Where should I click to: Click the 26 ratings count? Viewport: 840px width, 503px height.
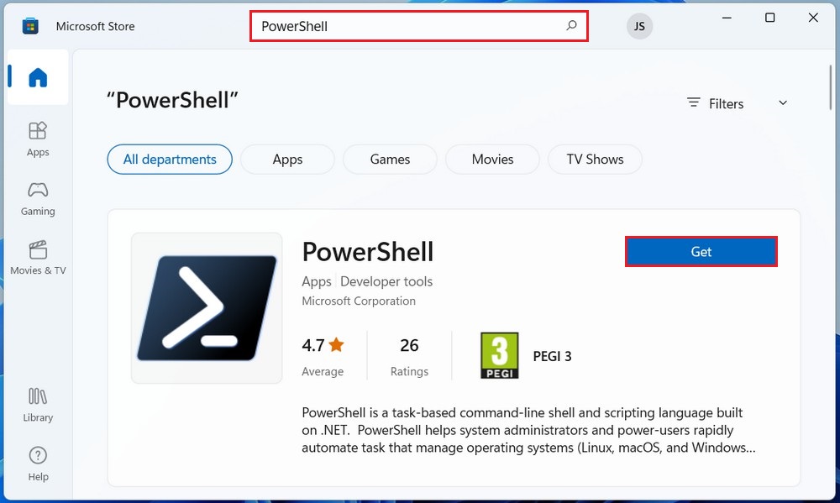click(x=409, y=345)
